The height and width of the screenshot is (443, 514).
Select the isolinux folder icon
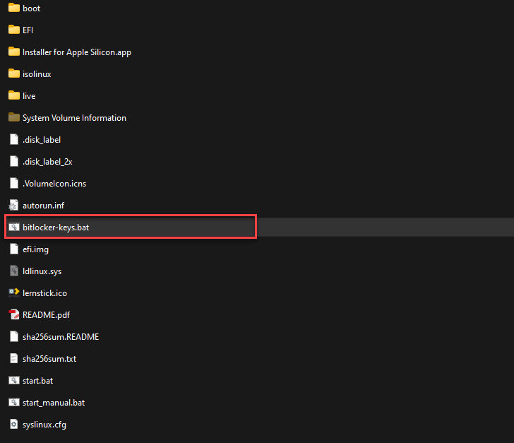click(13, 74)
